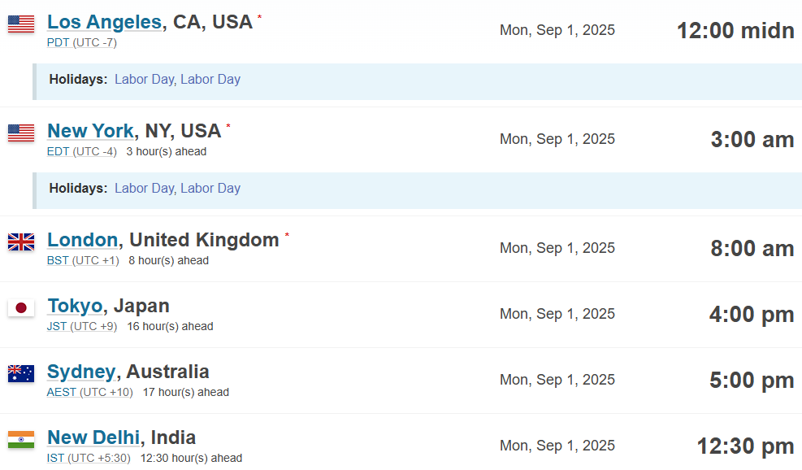
Task: Click the United Kingdom flag icon
Action: (21, 242)
